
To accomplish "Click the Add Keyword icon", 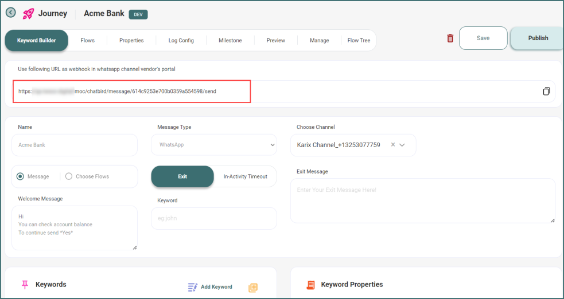I will tap(192, 287).
